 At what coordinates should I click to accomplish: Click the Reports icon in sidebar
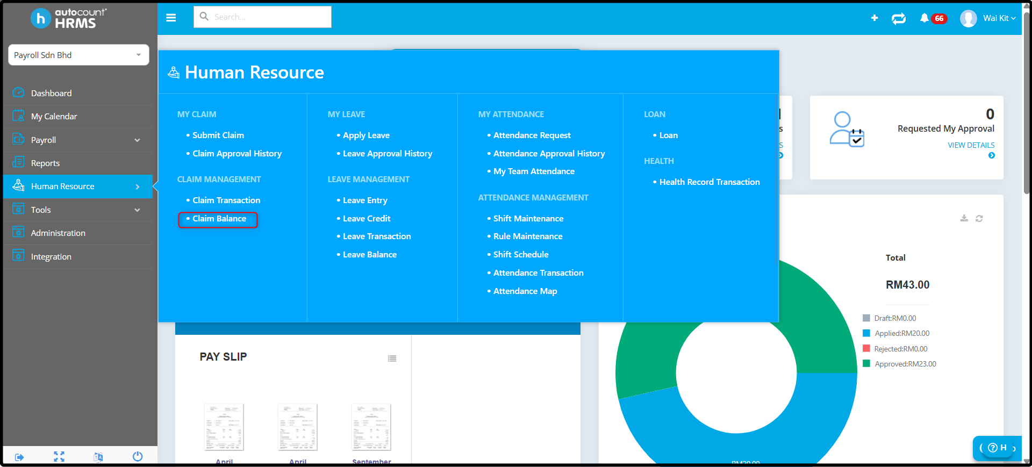pos(18,162)
